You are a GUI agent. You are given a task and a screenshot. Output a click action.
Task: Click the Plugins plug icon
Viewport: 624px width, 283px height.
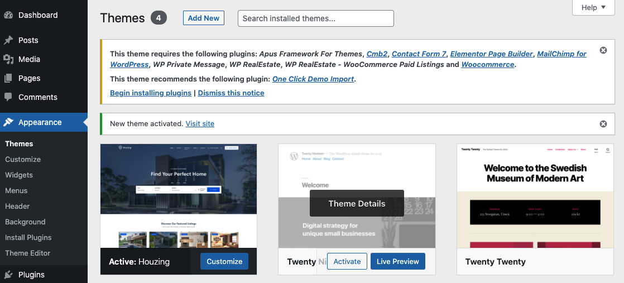pyautogui.click(x=8, y=275)
